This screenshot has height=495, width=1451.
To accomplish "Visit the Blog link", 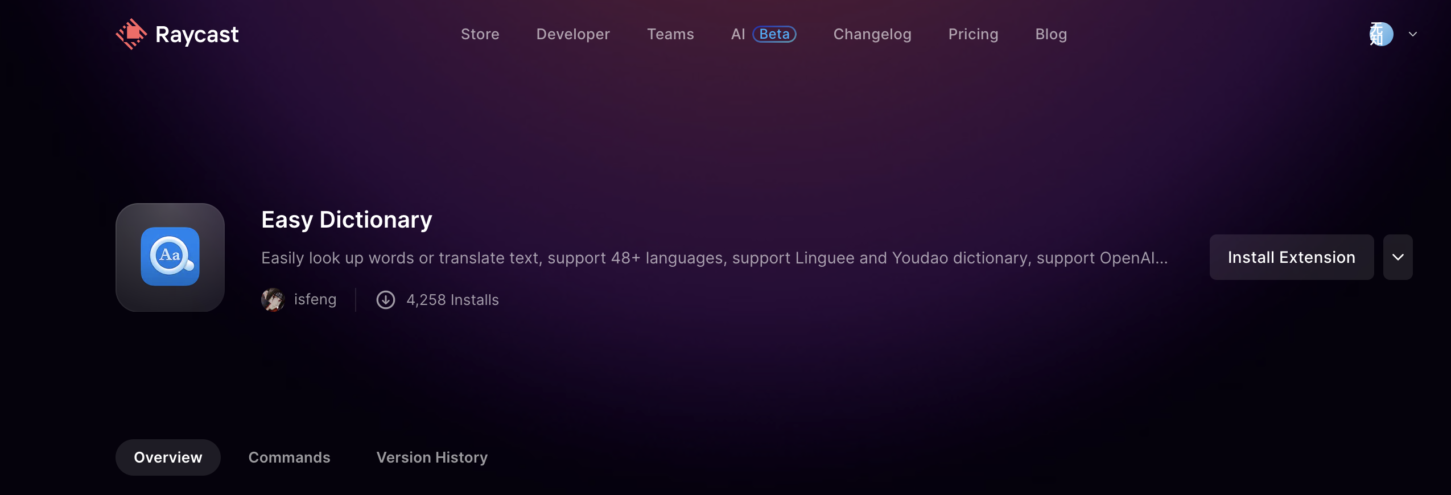I will click(x=1051, y=34).
